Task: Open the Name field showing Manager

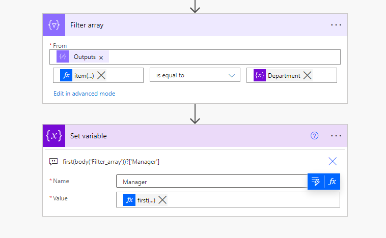Action: [212, 182]
